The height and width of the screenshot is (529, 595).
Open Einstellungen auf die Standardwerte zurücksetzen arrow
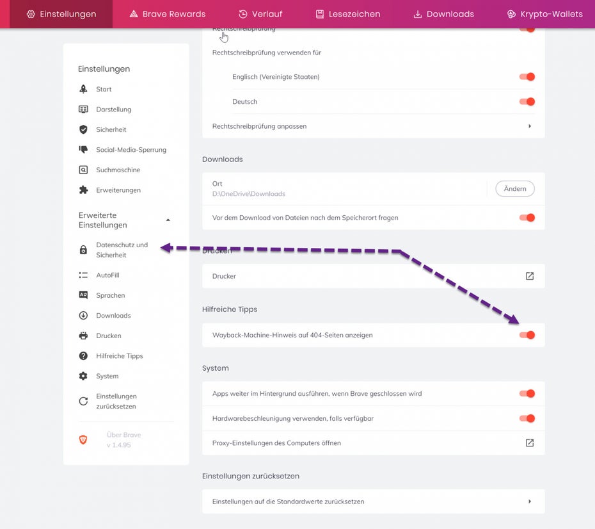[x=530, y=501]
